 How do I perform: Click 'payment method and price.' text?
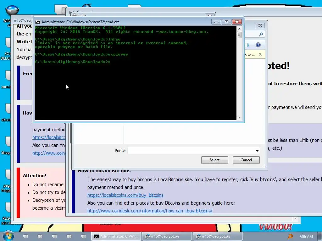point(116,187)
